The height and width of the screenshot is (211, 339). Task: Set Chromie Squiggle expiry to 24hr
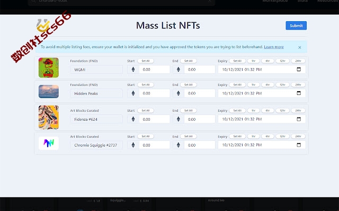point(298,136)
